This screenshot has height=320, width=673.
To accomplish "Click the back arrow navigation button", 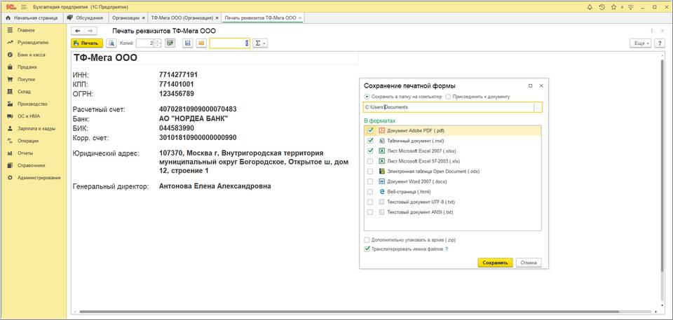I will click(x=79, y=31).
